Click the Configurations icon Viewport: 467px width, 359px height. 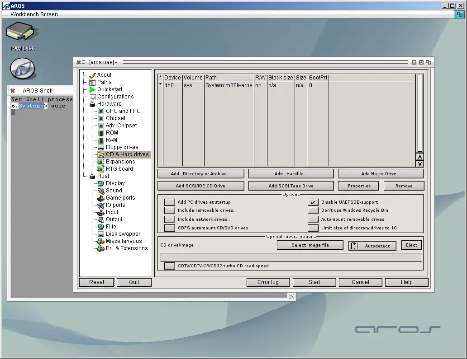(92, 97)
